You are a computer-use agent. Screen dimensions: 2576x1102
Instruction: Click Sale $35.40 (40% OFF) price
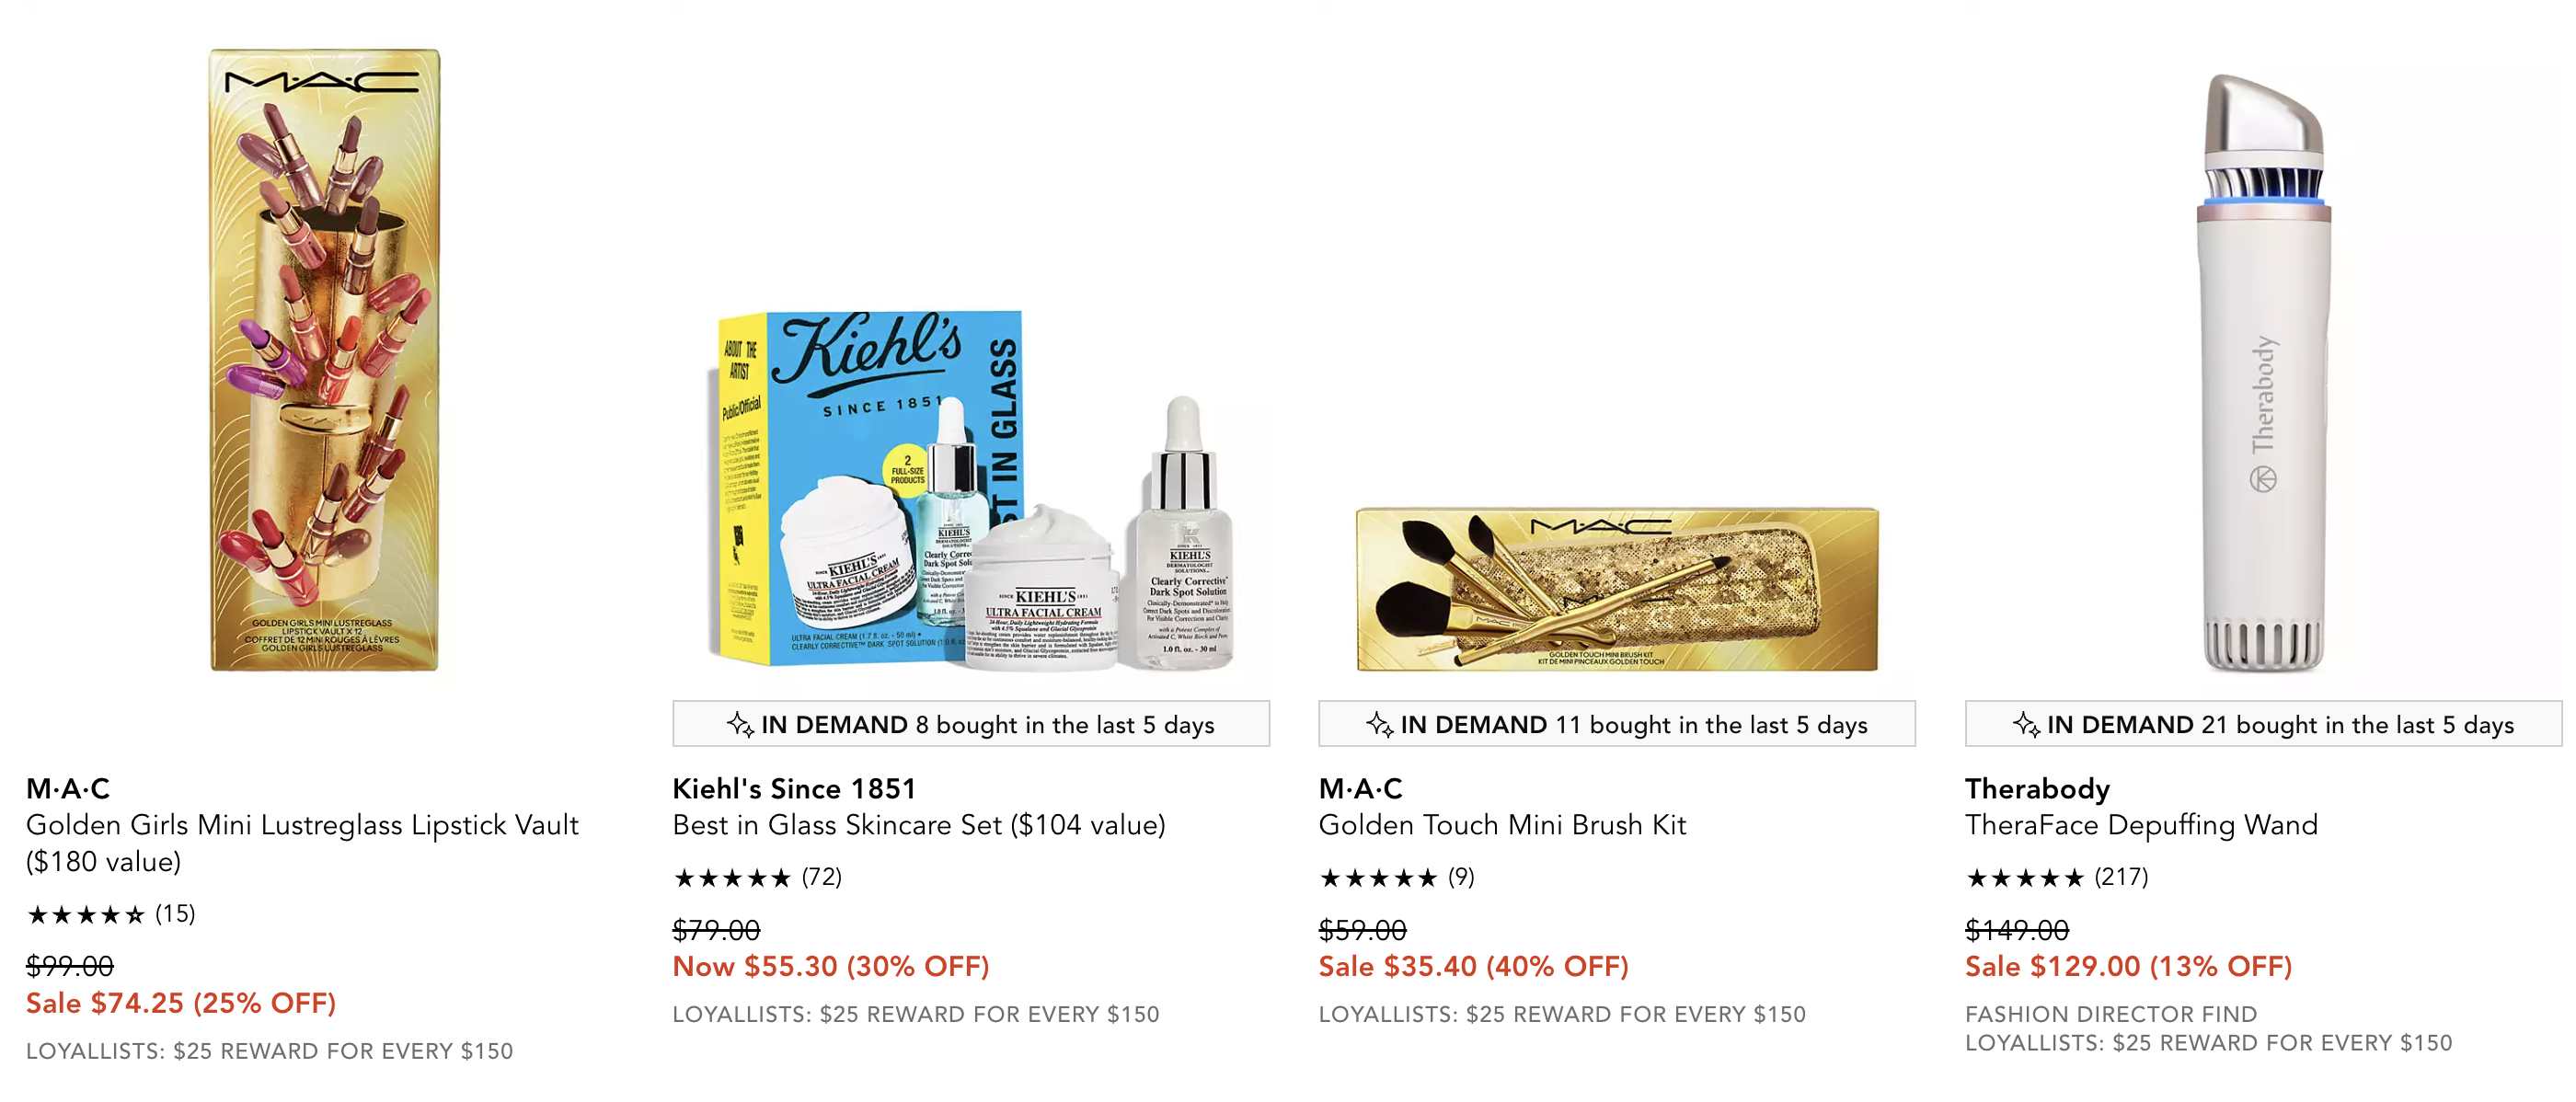coord(1473,966)
